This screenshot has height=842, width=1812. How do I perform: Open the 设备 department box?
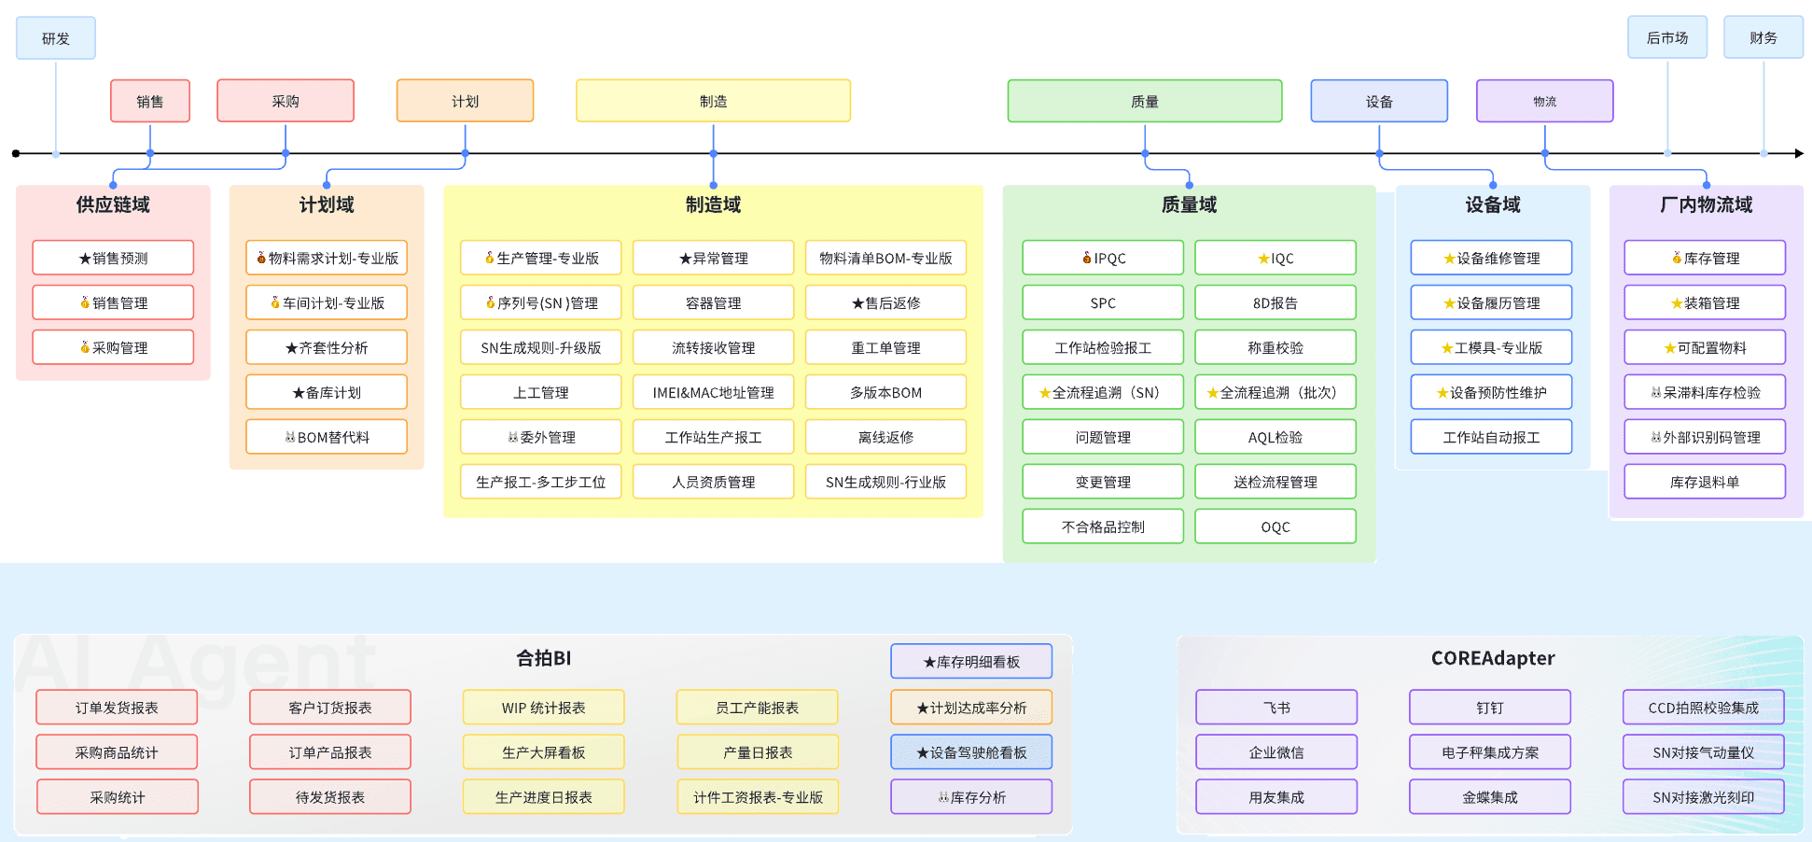click(x=1379, y=101)
